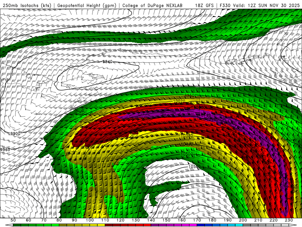Click the 9960 label just above 10020

[x=190, y=96]
